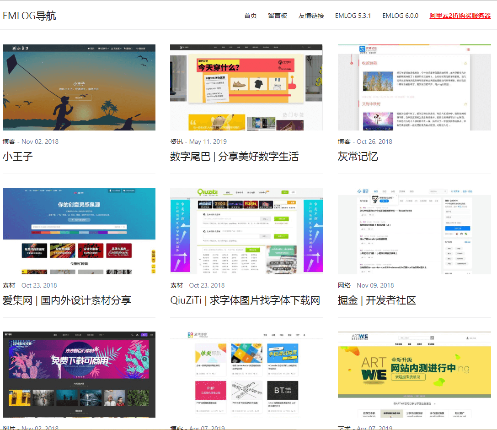Open 爱集网 design resources link
This screenshot has width=497, height=430.
point(67,300)
